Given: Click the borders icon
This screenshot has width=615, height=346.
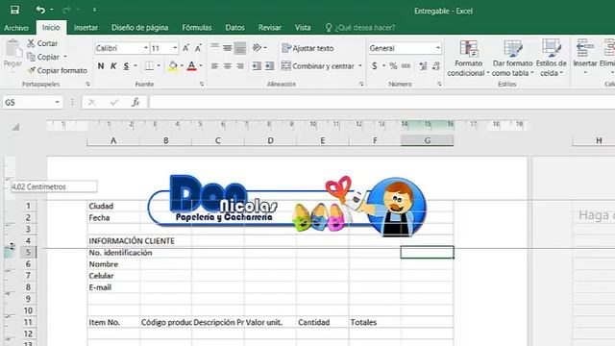Looking at the screenshot, I should click(149, 66).
